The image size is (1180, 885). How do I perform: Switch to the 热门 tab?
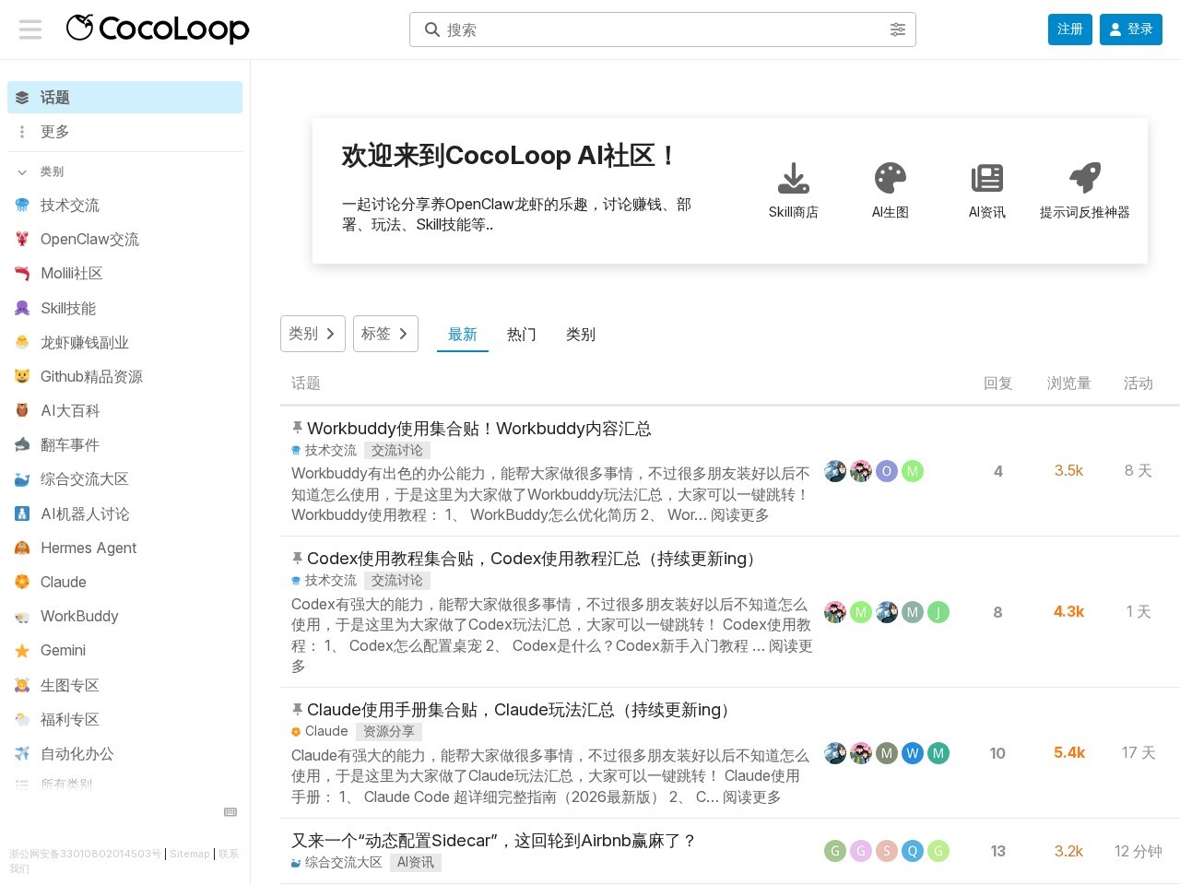pos(522,335)
